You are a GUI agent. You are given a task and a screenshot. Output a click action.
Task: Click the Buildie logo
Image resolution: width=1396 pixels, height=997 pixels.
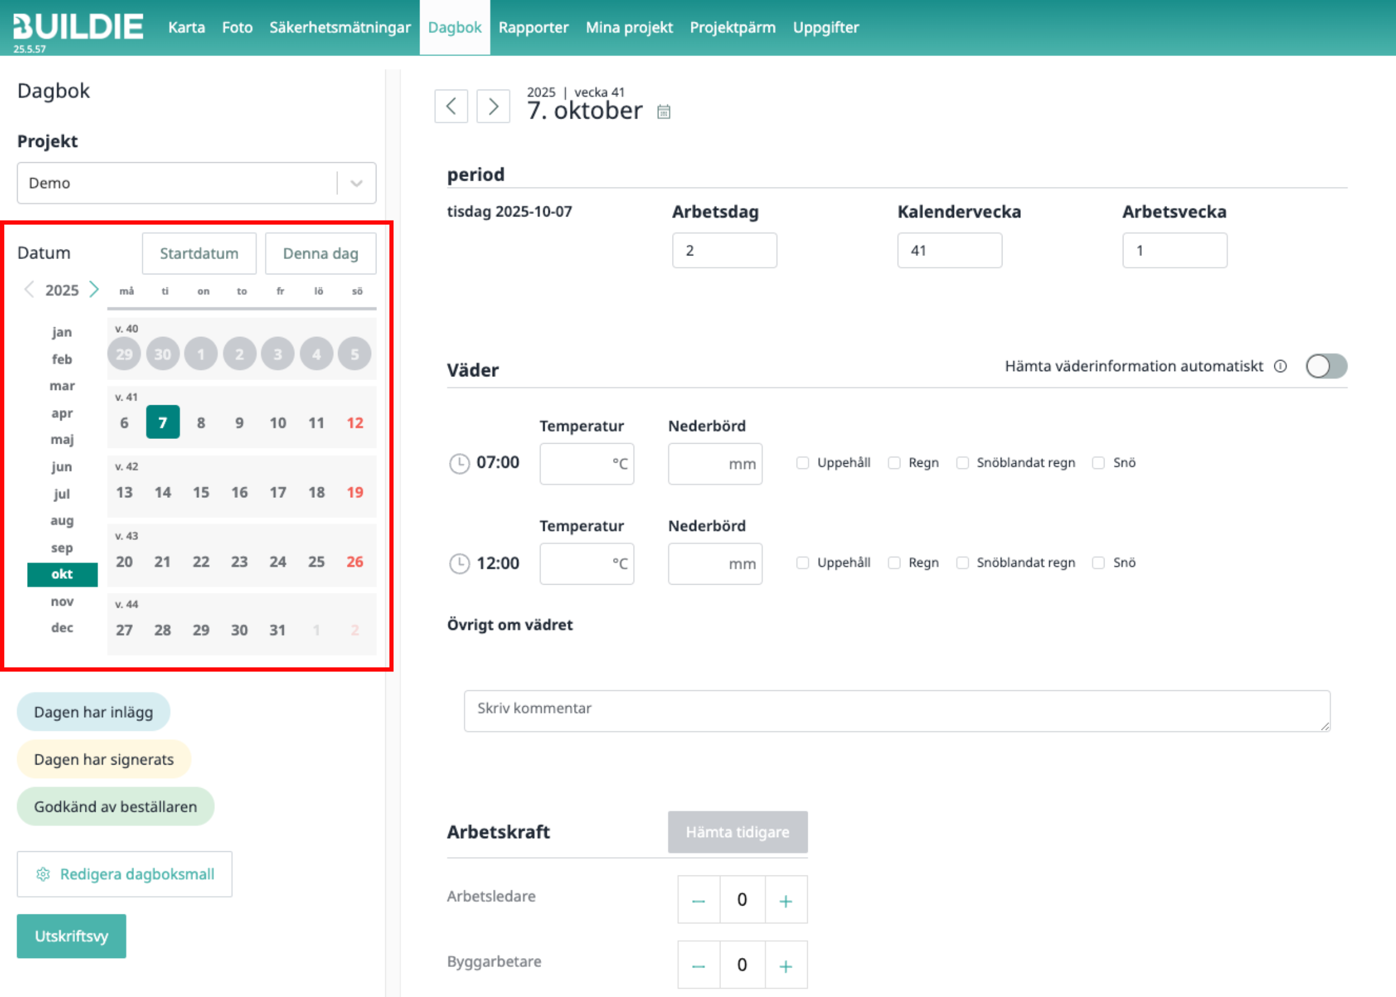point(78,28)
